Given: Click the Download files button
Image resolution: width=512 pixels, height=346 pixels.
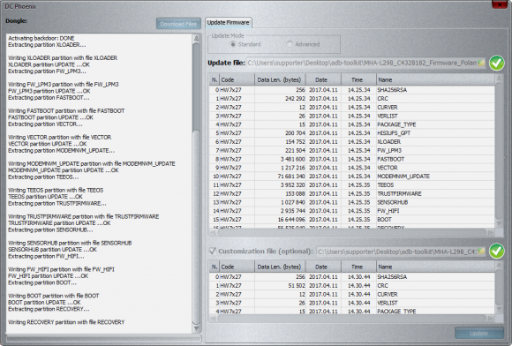Looking at the screenshot, I should (178, 24).
